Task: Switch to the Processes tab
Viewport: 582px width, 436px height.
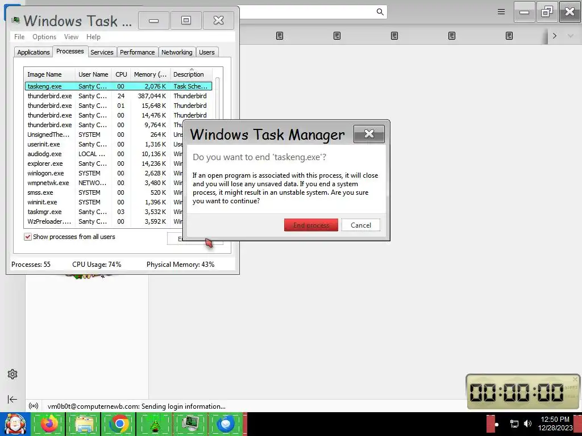Action: pos(70,51)
